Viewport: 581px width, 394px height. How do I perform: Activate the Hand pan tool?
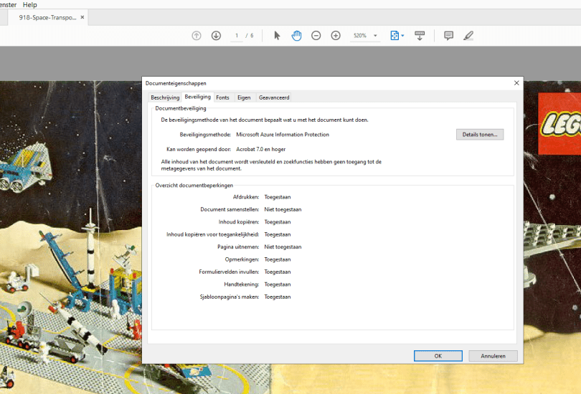[296, 36]
